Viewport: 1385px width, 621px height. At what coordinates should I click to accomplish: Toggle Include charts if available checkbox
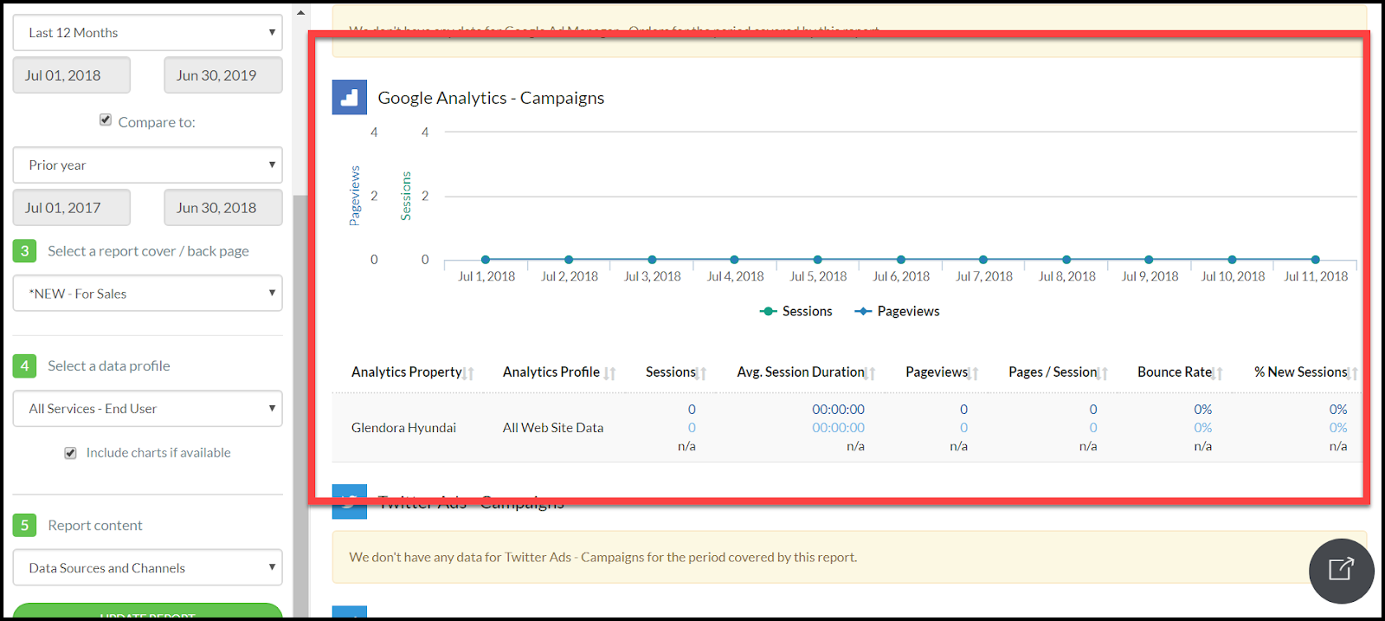click(70, 453)
